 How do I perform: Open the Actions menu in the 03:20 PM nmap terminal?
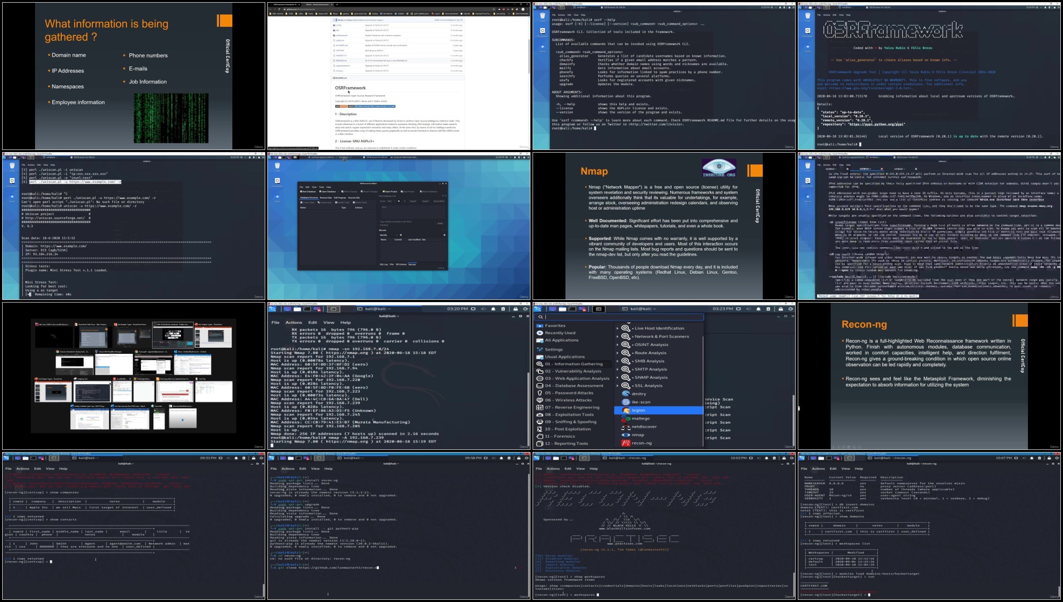[x=294, y=323]
